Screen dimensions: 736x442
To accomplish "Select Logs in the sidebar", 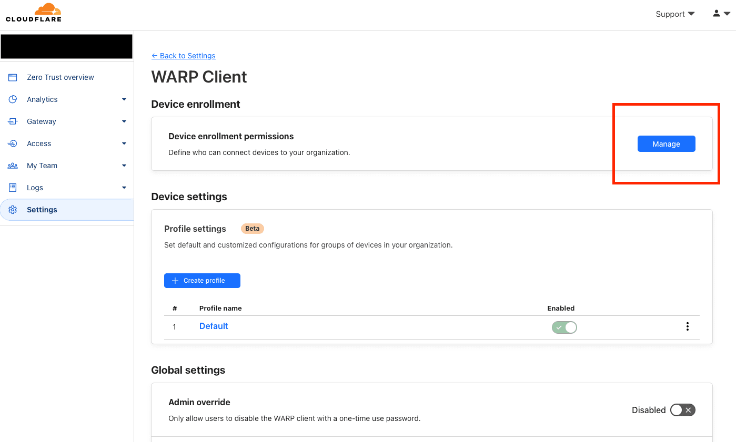I will 35,188.
